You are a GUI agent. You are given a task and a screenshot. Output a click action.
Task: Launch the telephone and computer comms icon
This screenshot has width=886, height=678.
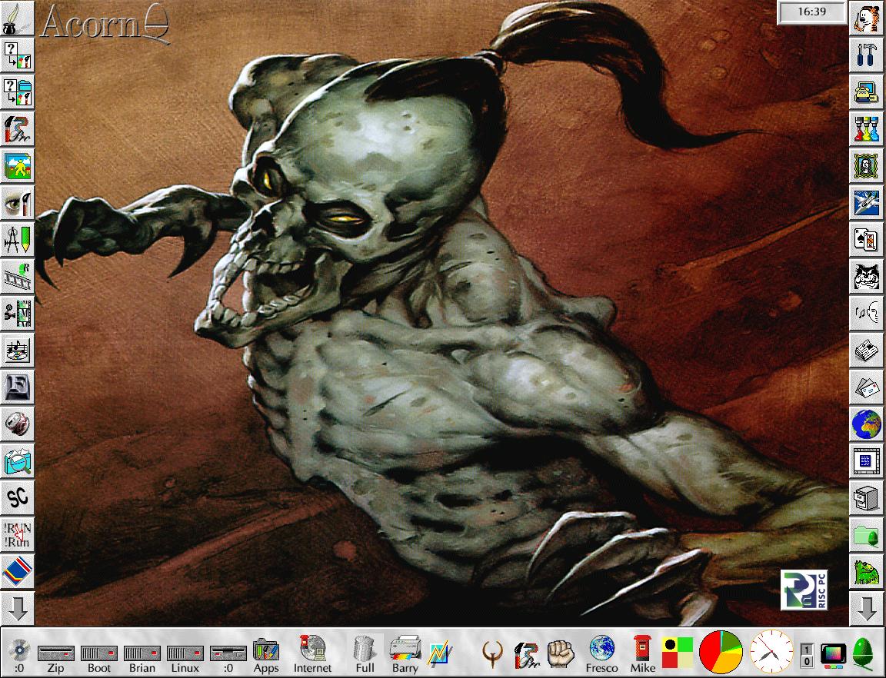(x=866, y=92)
